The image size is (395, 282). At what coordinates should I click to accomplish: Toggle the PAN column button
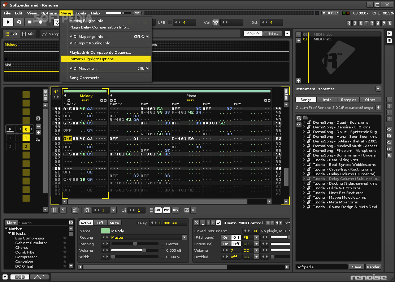pos(167,210)
